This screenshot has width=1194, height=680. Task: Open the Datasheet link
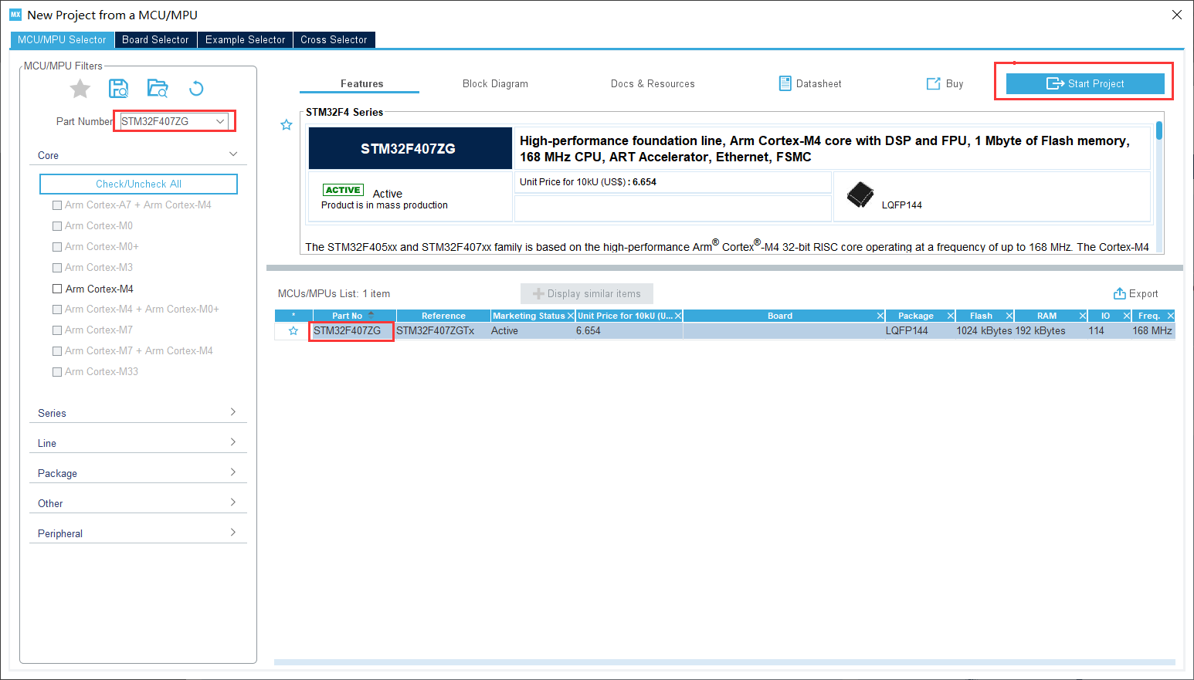819,83
